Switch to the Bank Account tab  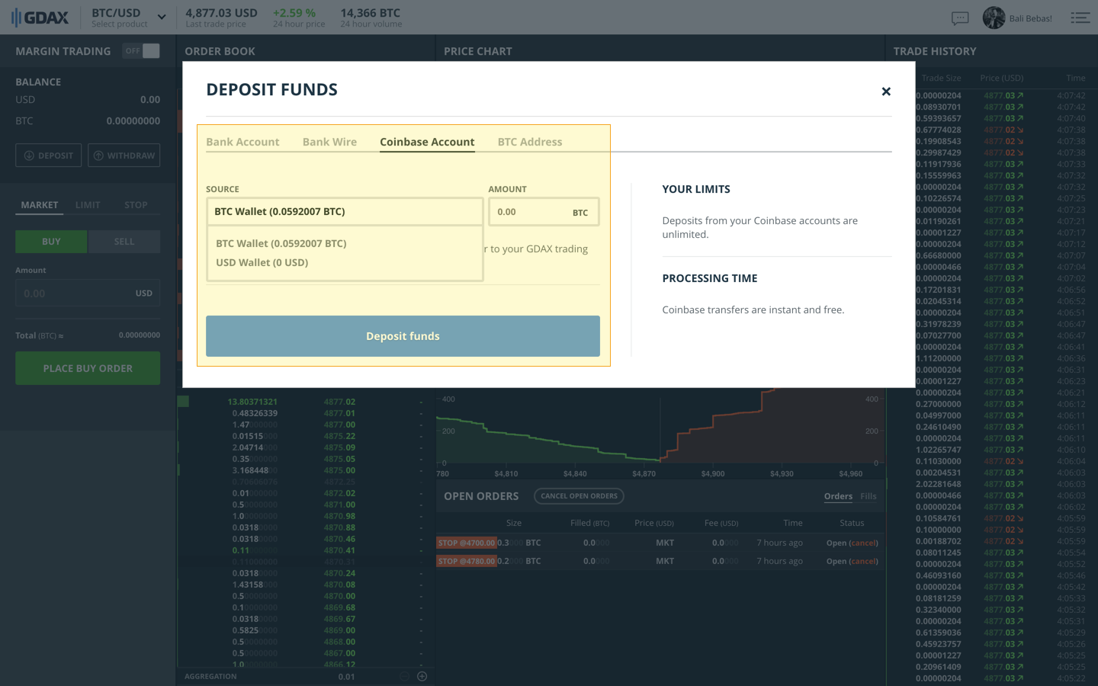pyautogui.click(x=242, y=142)
